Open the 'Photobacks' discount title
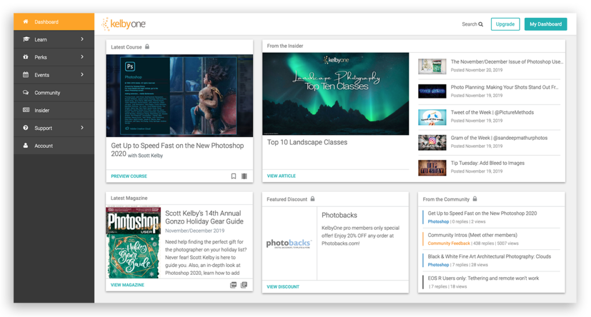 339,215
